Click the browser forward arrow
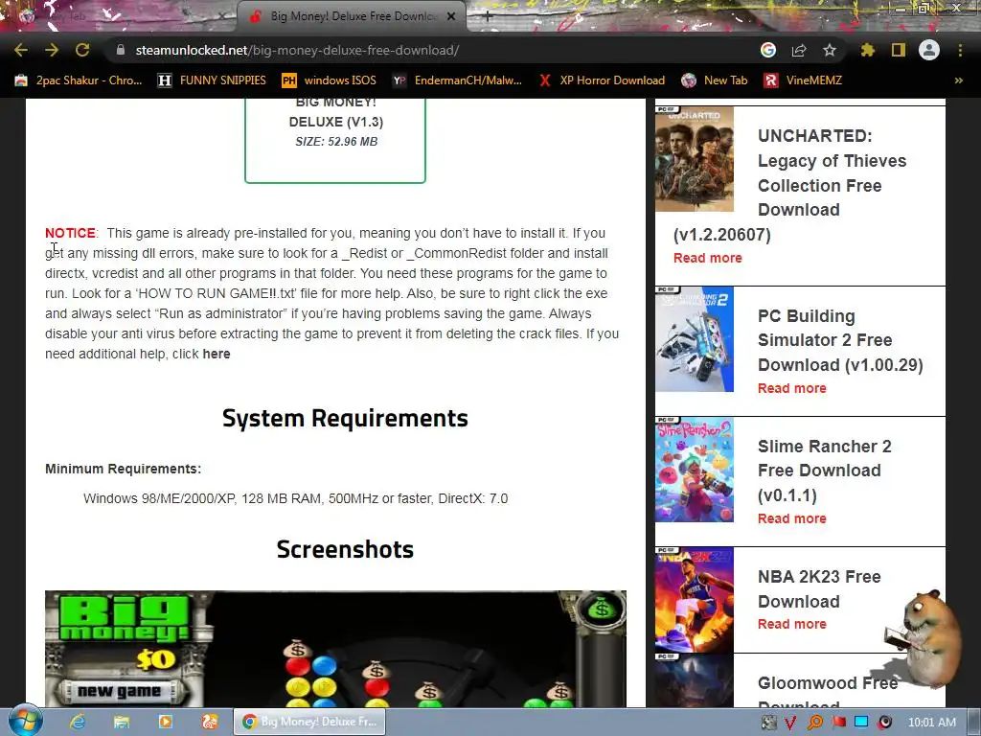 coord(52,50)
